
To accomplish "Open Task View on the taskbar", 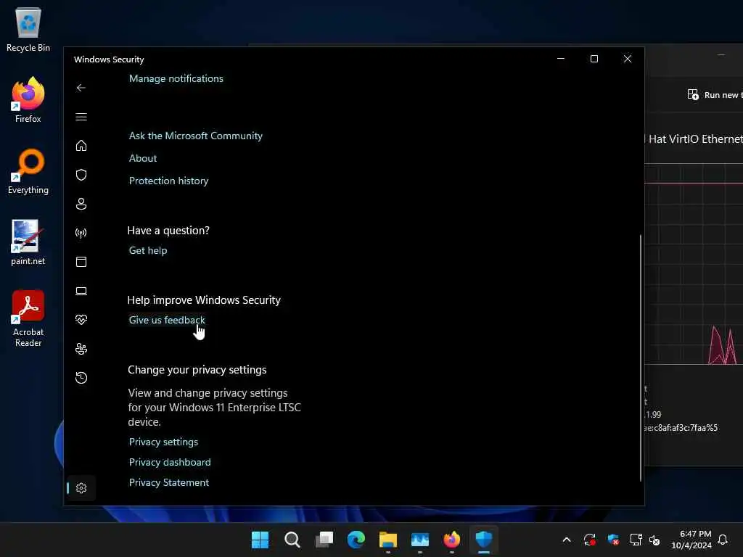I will click(x=324, y=540).
